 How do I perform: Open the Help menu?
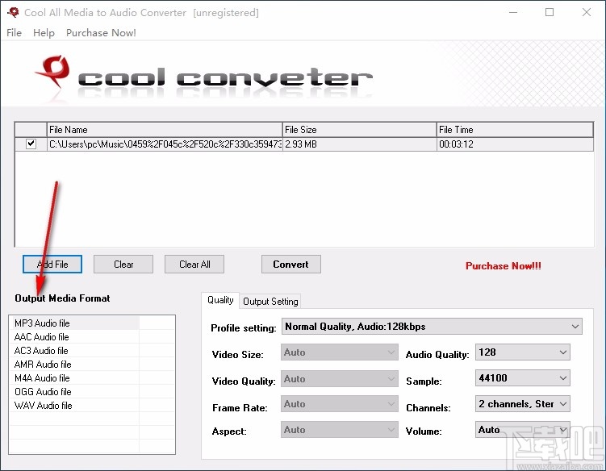coord(44,33)
